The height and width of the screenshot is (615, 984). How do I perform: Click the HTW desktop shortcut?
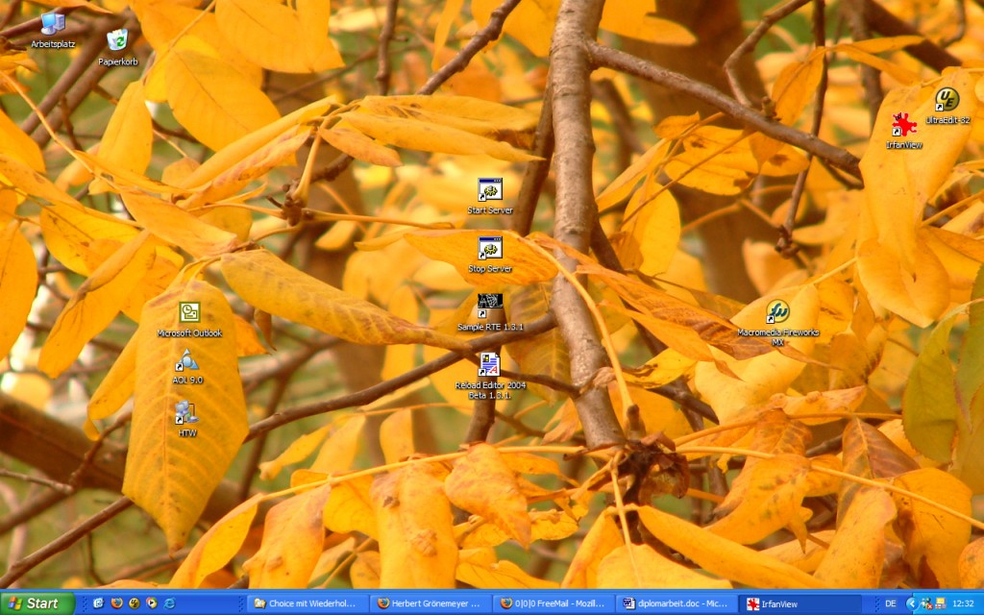[186, 413]
